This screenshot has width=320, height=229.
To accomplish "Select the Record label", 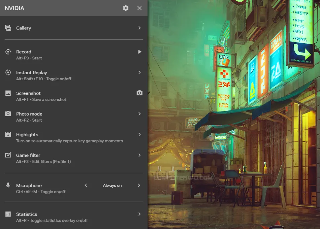I will pos(24,52).
